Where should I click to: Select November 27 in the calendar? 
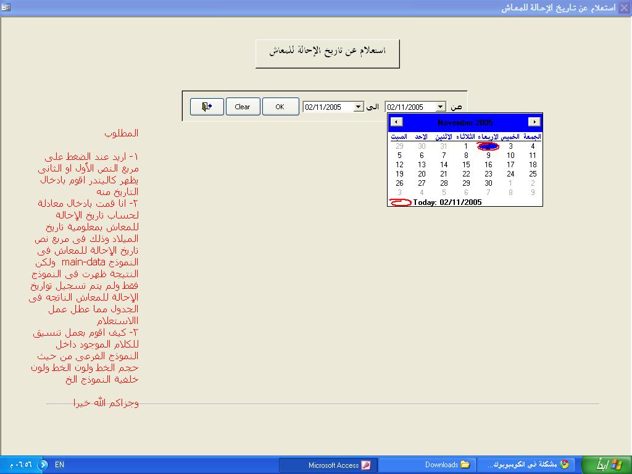tap(422, 183)
